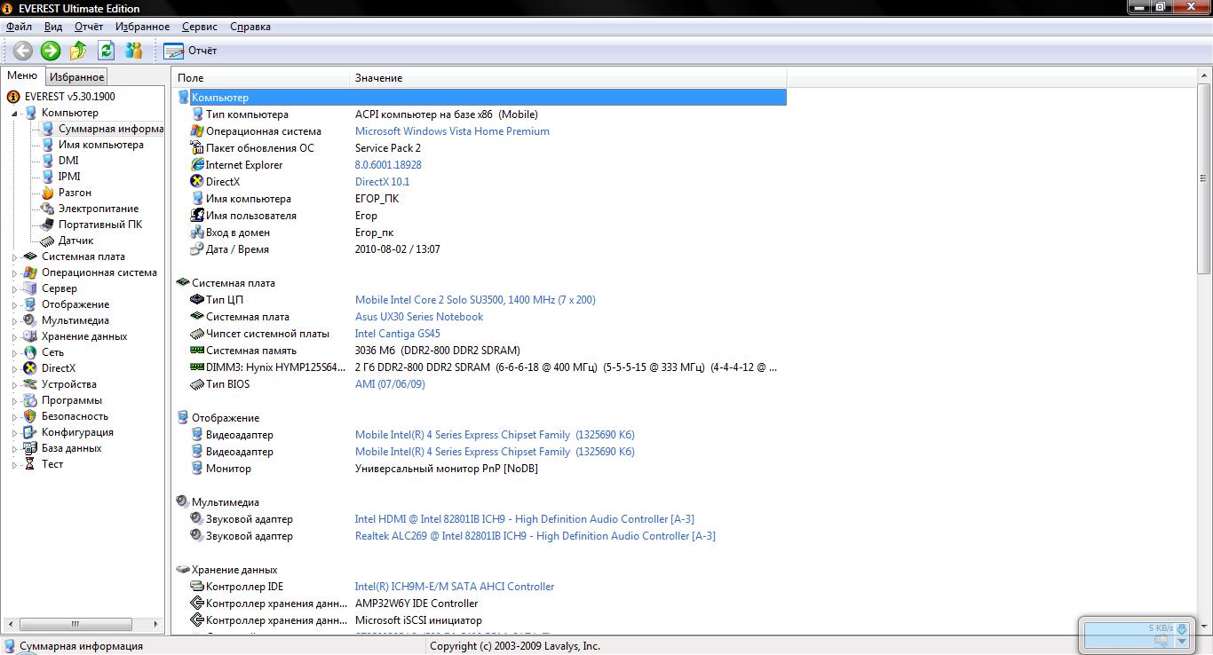Select Разгон flame icon item
The image size is (1213, 655).
pos(48,193)
